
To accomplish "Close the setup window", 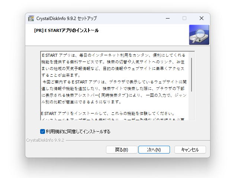I will click(202, 18).
